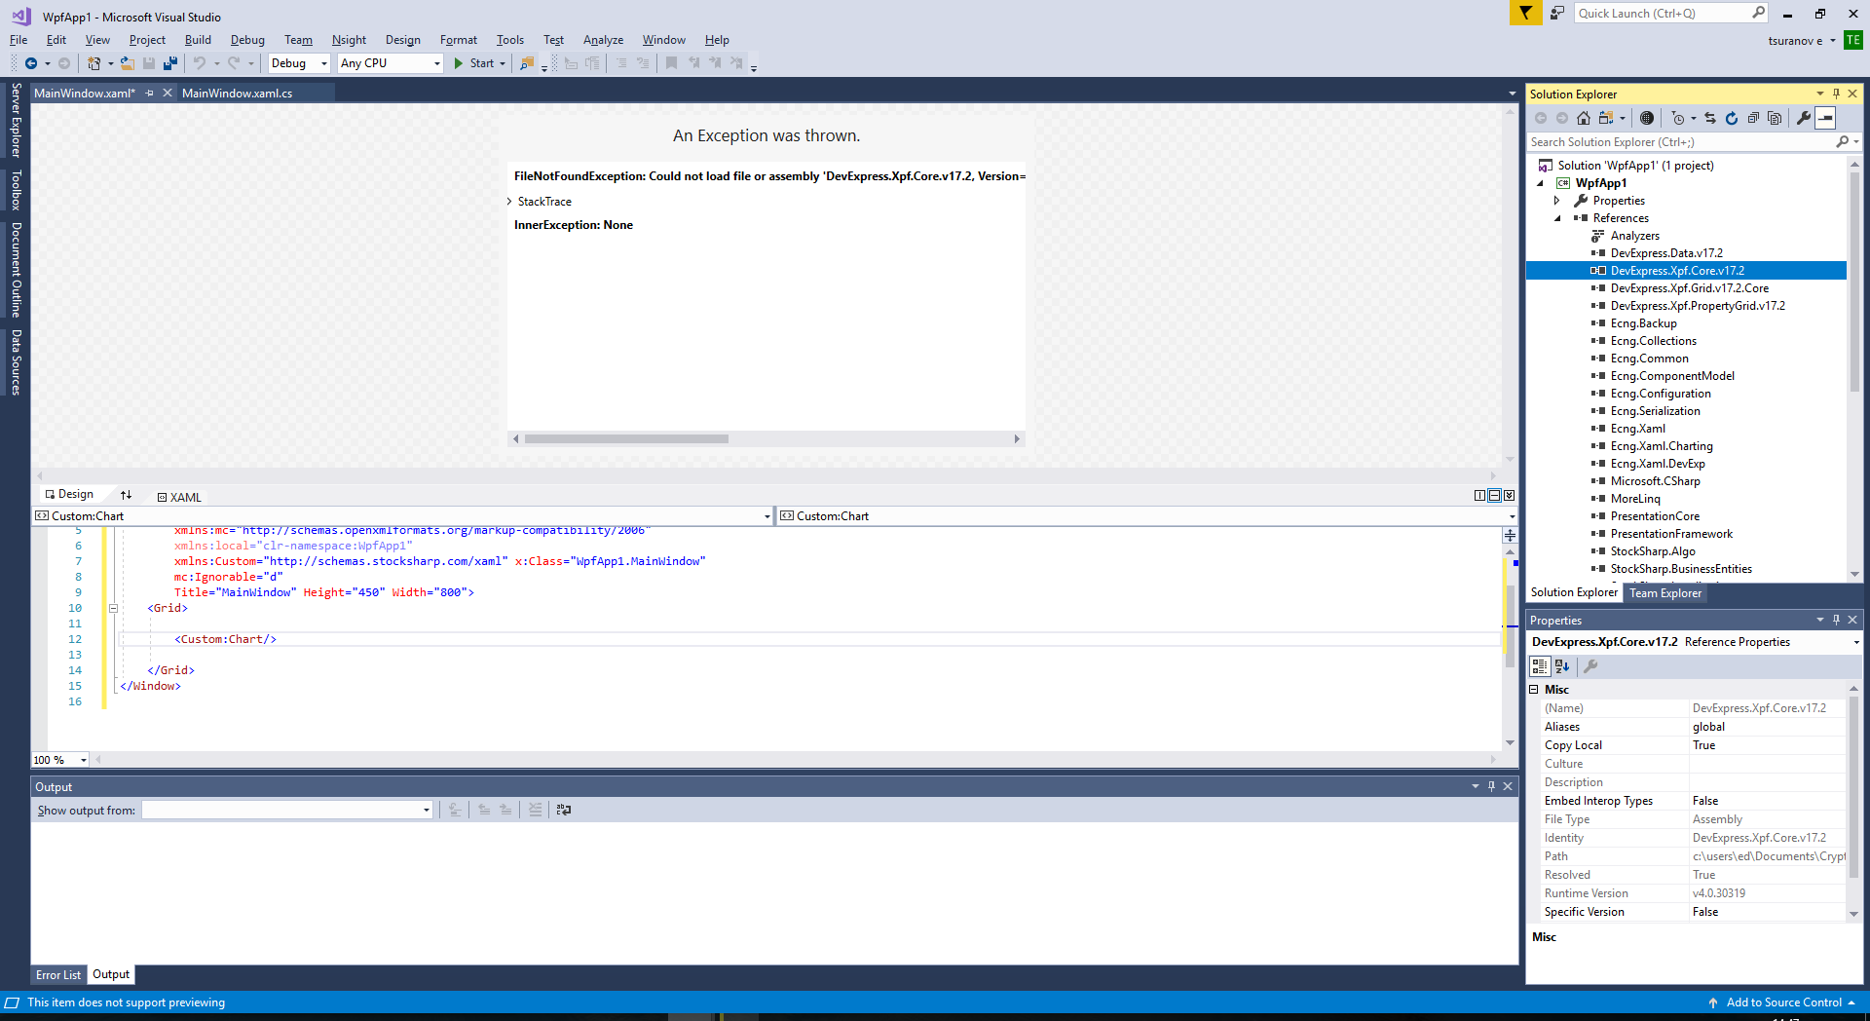Image resolution: width=1870 pixels, height=1021 pixels.
Task: Click the Swap Panes arrows icon
Action: click(x=126, y=495)
